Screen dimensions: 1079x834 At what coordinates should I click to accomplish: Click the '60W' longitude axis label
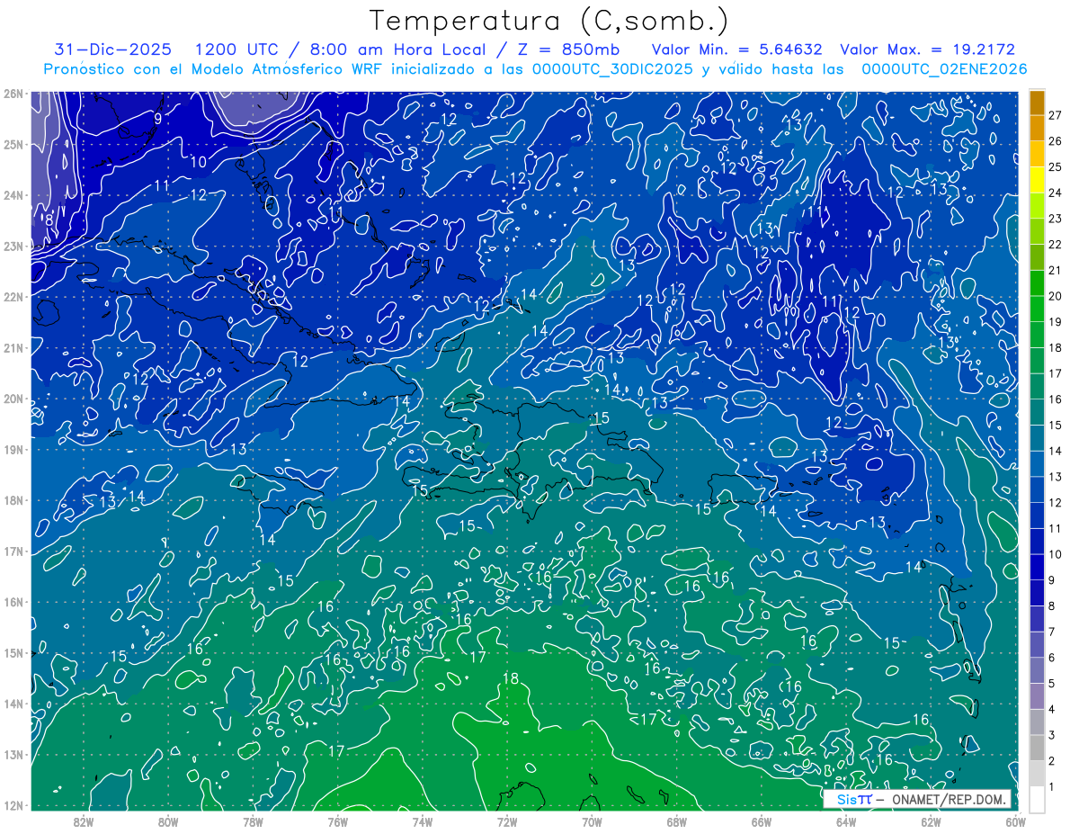coord(1015,821)
